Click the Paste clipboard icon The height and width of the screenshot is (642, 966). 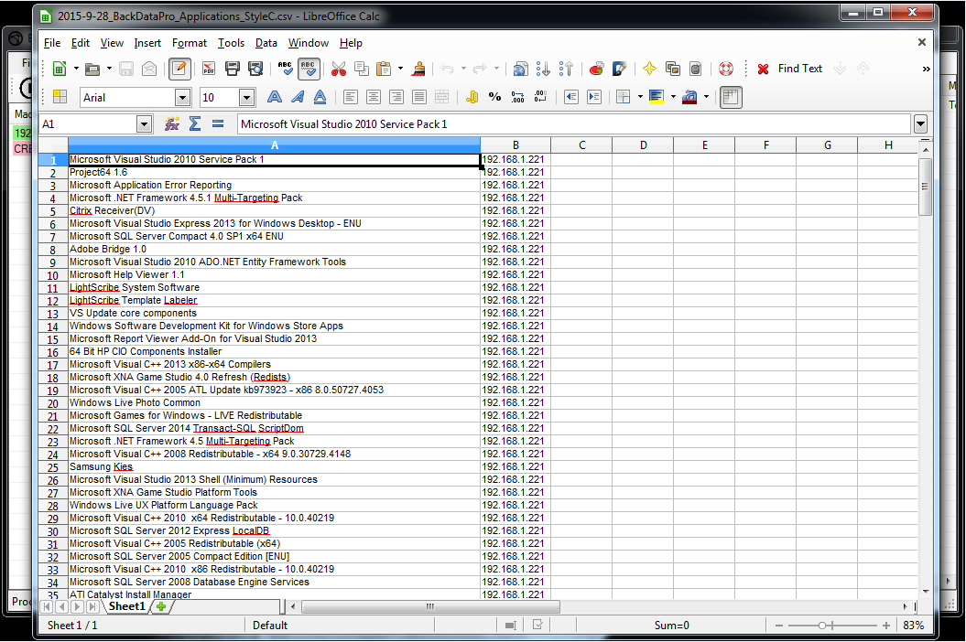point(384,69)
